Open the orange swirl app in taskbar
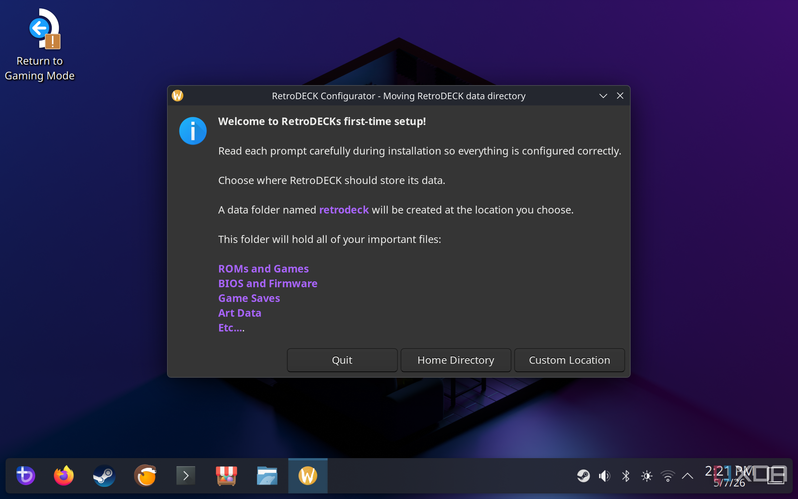The width and height of the screenshot is (798, 499). point(145,476)
